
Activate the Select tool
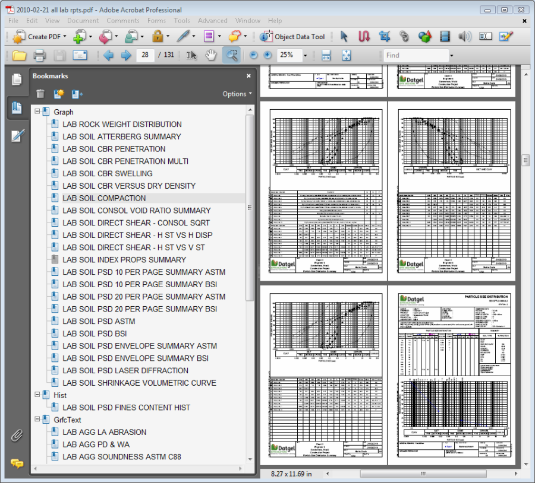pyautogui.click(x=191, y=55)
